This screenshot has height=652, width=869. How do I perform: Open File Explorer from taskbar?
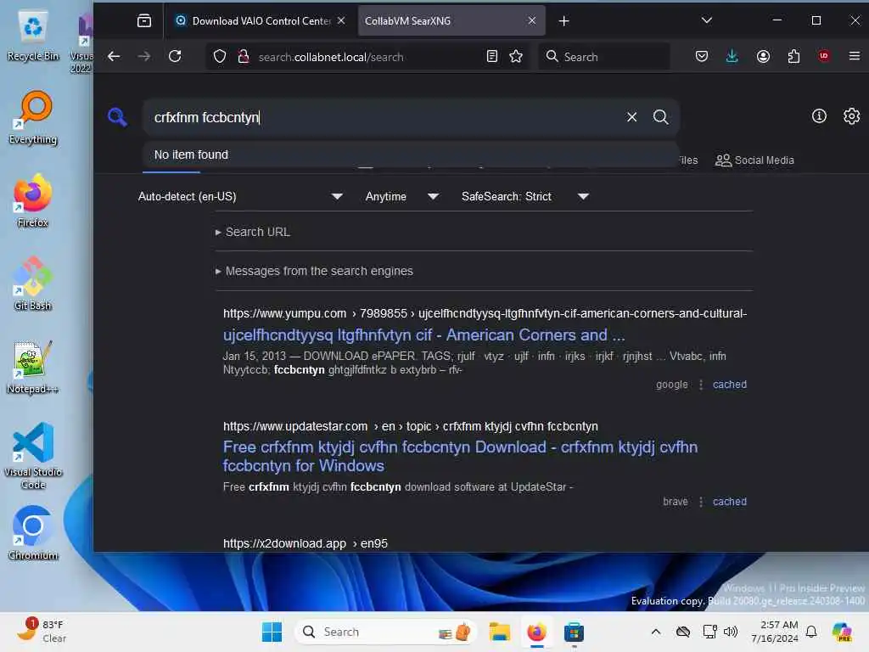pos(499,632)
